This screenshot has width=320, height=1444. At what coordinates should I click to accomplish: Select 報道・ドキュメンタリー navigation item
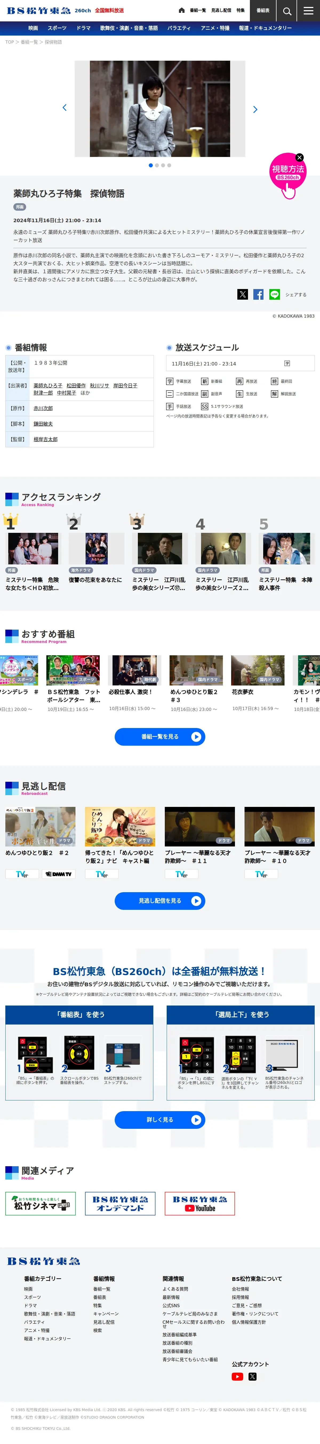[265, 28]
